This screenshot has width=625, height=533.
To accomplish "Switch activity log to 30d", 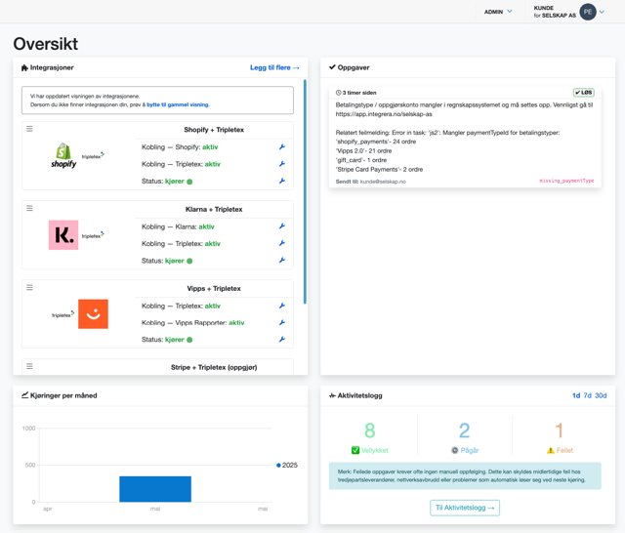I will click(x=601, y=395).
